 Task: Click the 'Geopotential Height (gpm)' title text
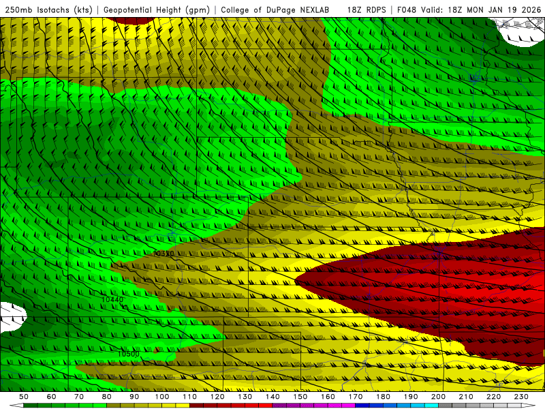pyautogui.click(x=157, y=10)
